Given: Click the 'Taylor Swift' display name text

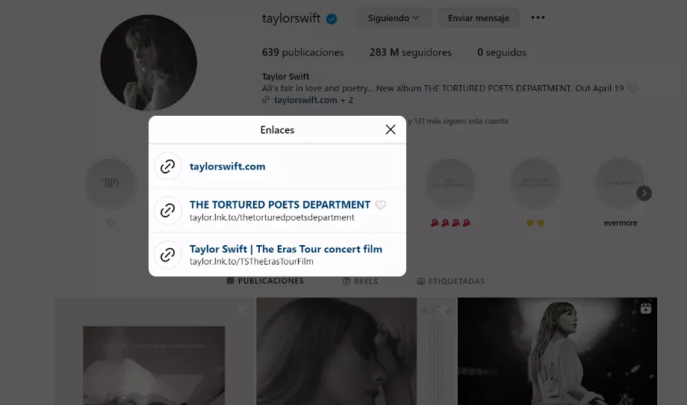Looking at the screenshot, I should 286,77.
